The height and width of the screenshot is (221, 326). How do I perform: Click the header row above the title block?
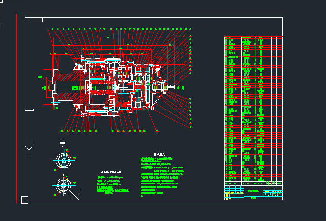[x=253, y=183]
